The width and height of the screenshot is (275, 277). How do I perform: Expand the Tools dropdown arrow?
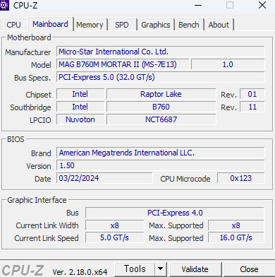click(x=160, y=269)
